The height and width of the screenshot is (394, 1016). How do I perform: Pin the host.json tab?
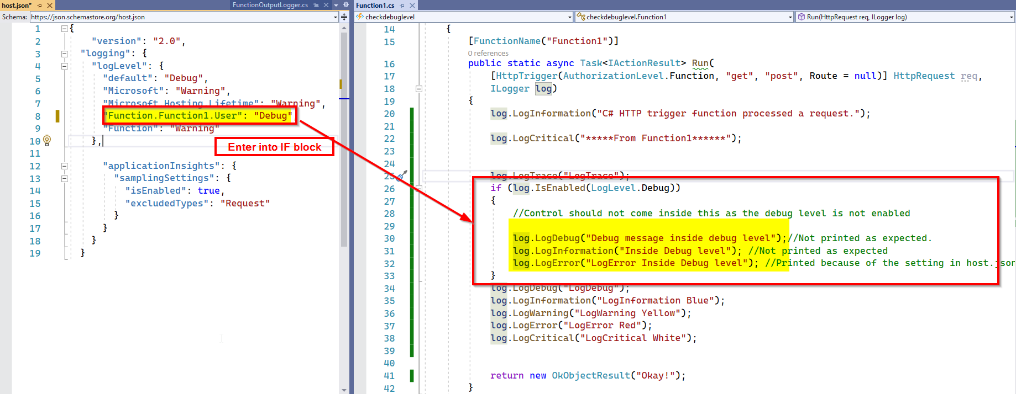(x=40, y=5)
